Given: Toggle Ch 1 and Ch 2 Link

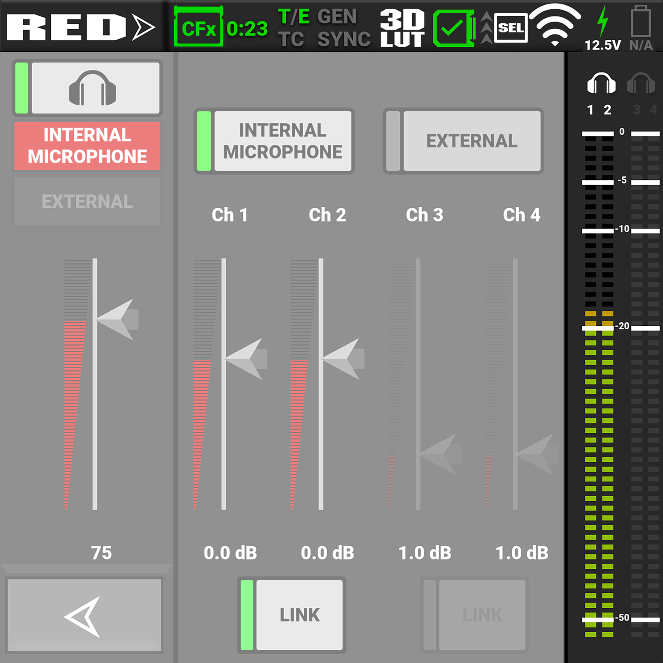Looking at the screenshot, I should tap(292, 615).
